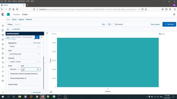Open the Uptime app in sidebar

3,67
